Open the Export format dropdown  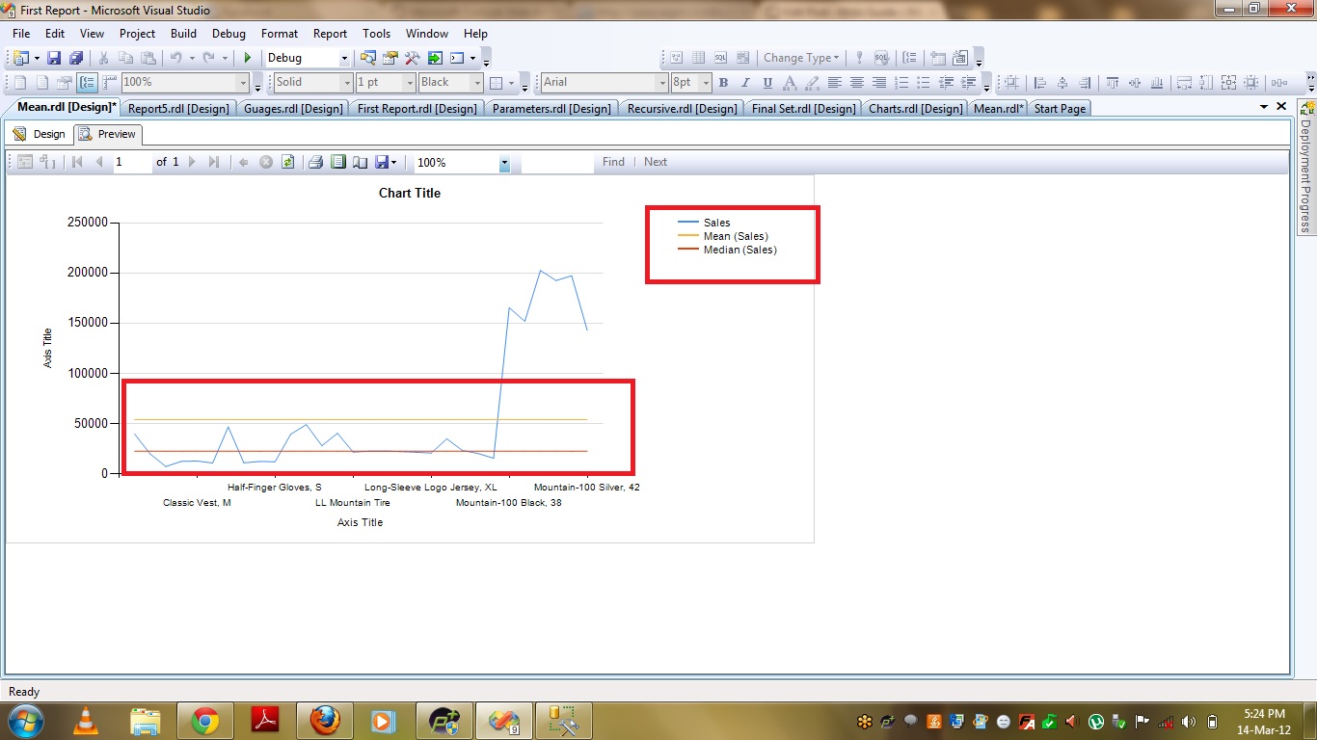(x=394, y=162)
